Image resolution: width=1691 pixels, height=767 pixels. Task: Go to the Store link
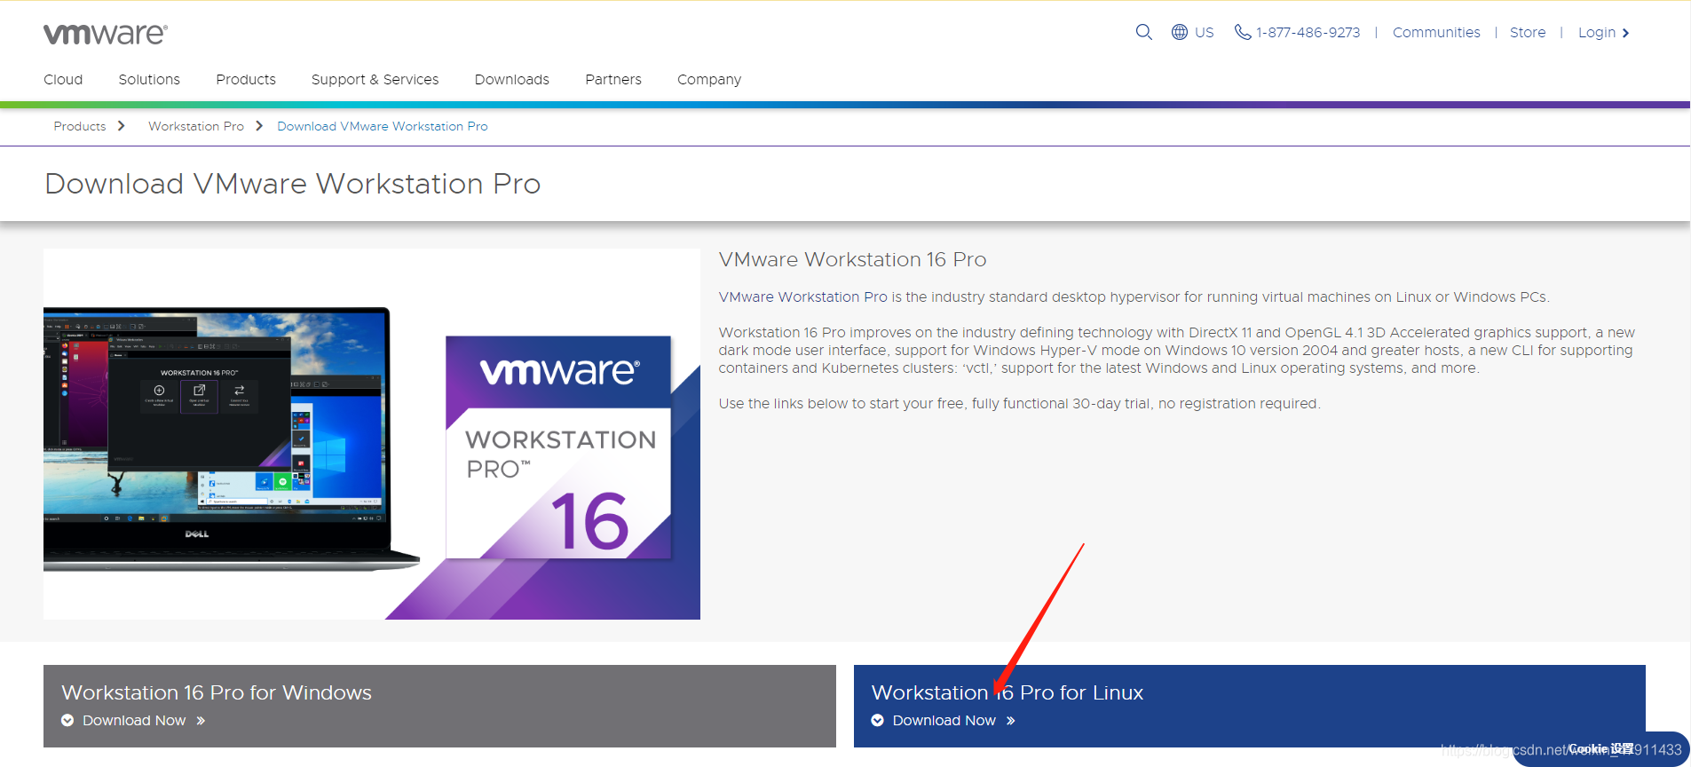pyautogui.click(x=1528, y=32)
